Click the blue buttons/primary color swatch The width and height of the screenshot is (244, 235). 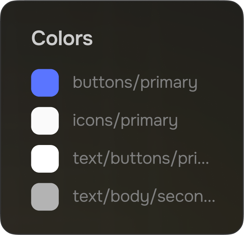tap(45, 83)
